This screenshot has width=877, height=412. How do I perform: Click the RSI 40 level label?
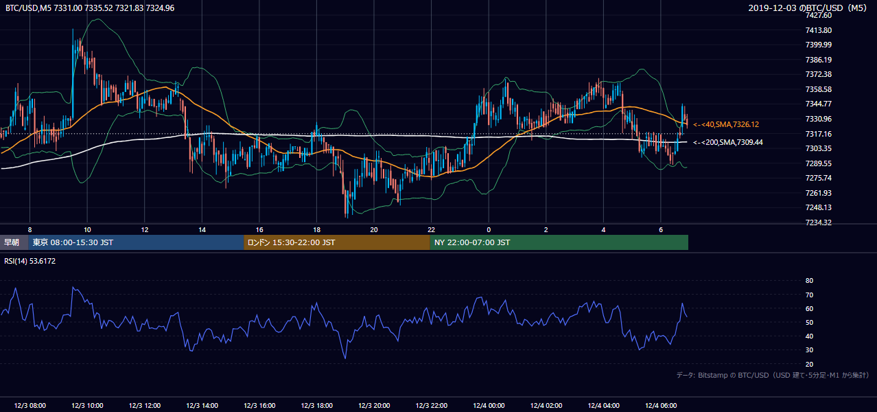tap(809, 336)
